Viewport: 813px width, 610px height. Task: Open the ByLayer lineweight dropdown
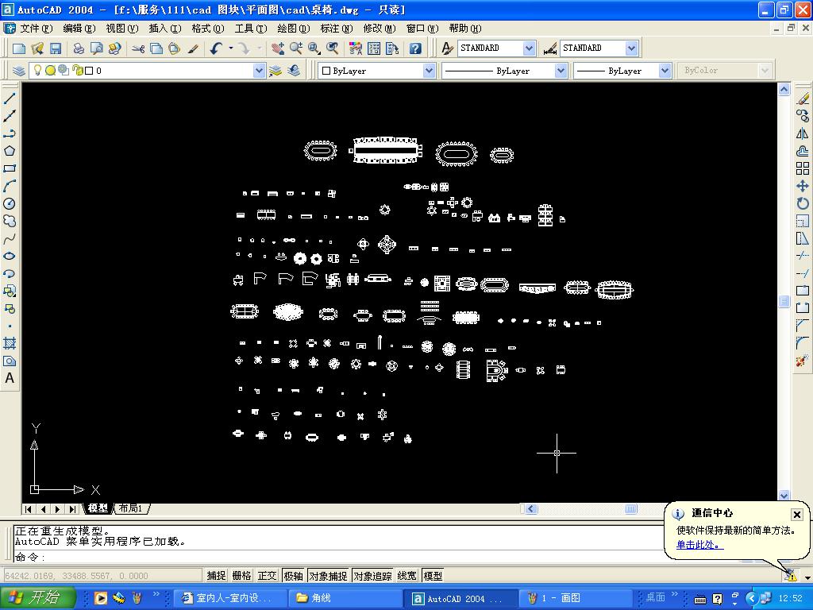pyautogui.click(x=665, y=71)
